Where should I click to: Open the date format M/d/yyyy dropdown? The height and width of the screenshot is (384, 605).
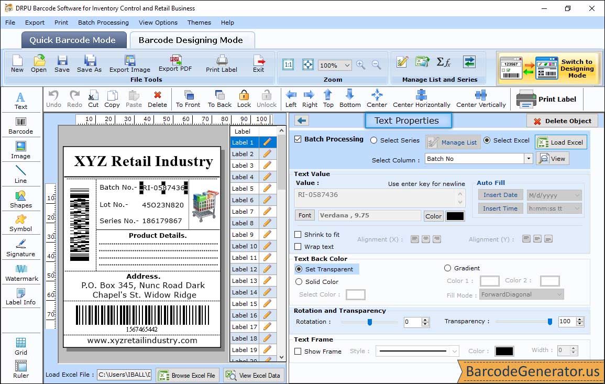click(577, 195)
